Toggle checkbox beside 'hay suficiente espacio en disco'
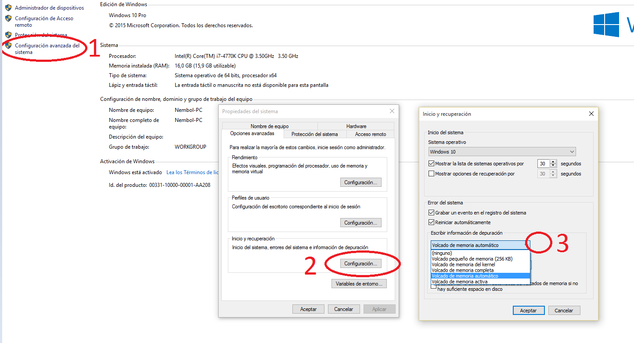Viewport: 634px width, 343px height. click(x=434, y=286)
